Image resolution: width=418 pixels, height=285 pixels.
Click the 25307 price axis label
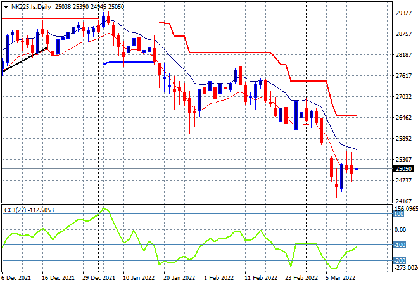point(403,160)
